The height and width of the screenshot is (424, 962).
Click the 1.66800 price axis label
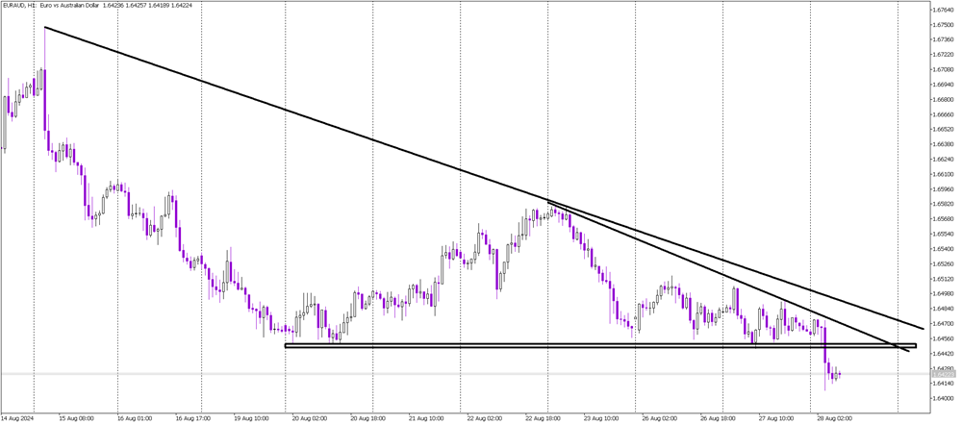pyautogui.click(x=943, y=99)
